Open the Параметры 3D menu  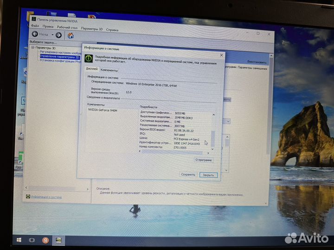[x=91, y=29]
